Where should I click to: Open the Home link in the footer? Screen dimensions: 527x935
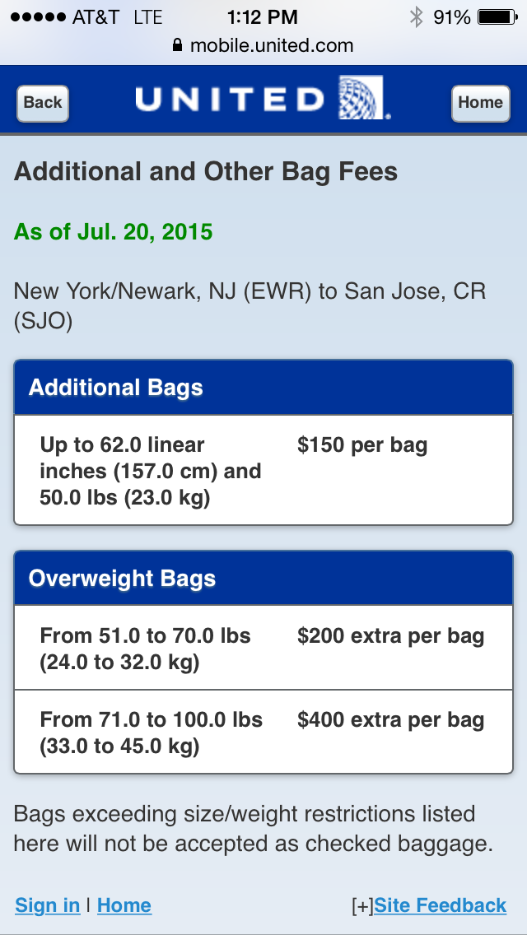tap(124, 906)
